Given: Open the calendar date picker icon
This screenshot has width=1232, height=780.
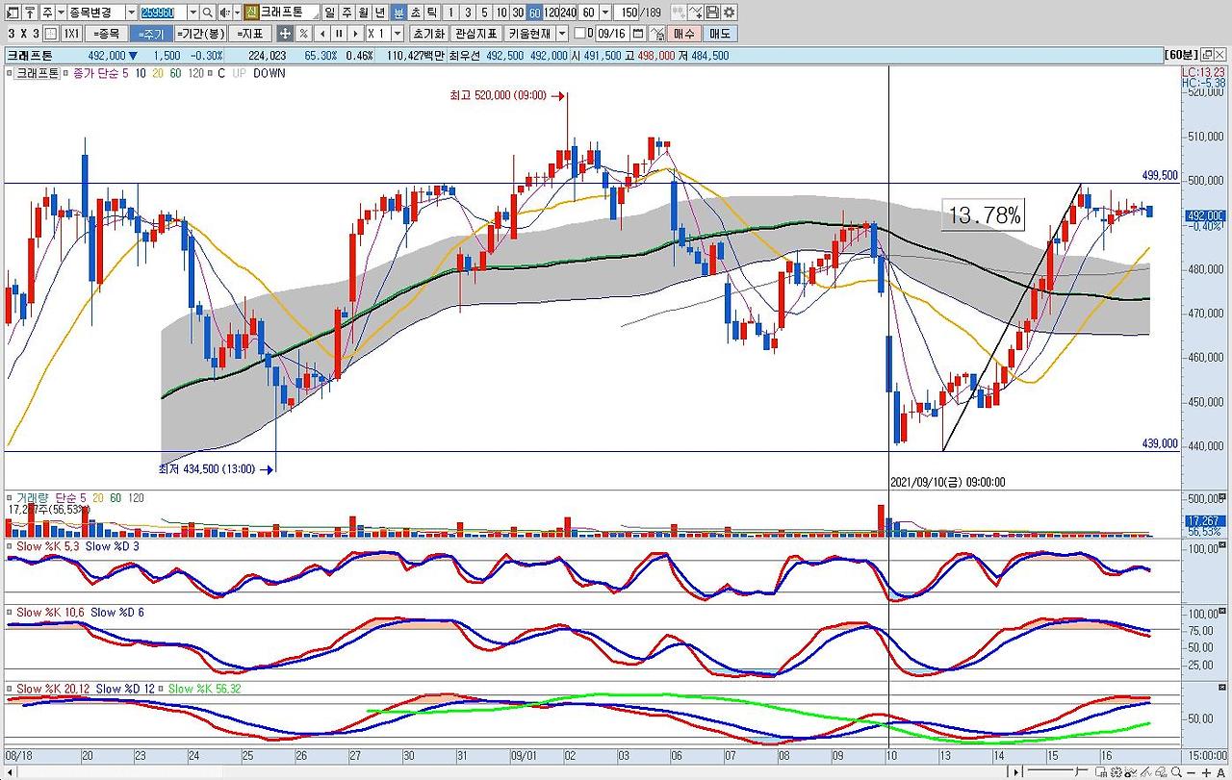Looking at the screenshot, I should point(637,34).
